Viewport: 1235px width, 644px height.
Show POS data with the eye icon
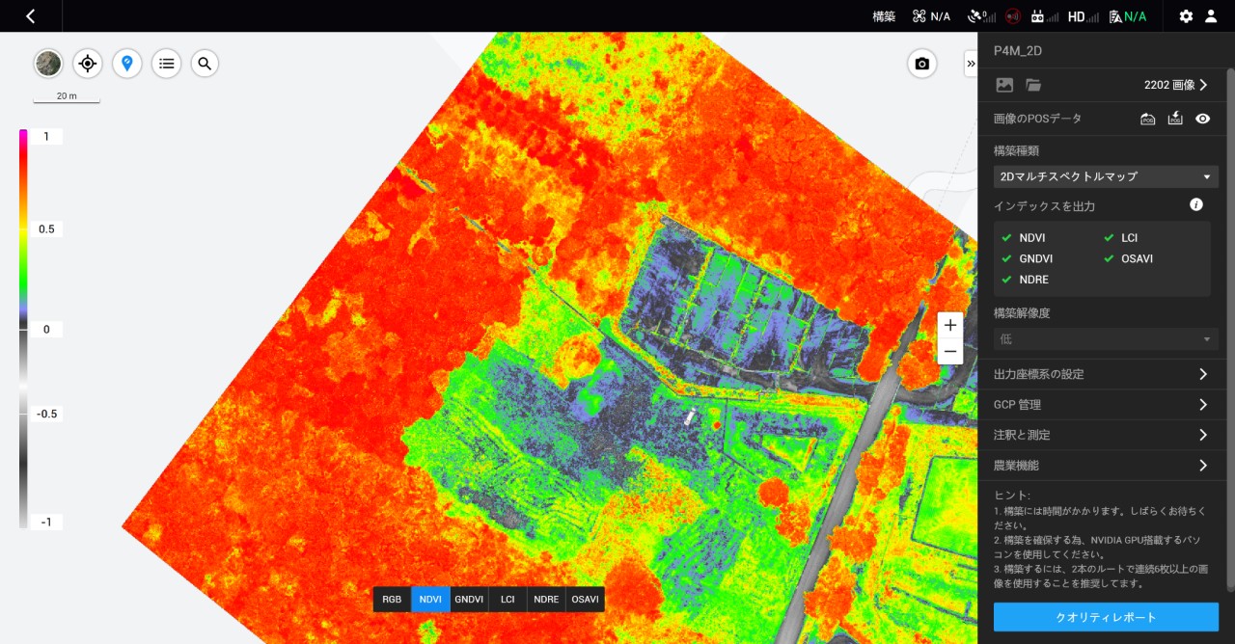point(1202,118)
